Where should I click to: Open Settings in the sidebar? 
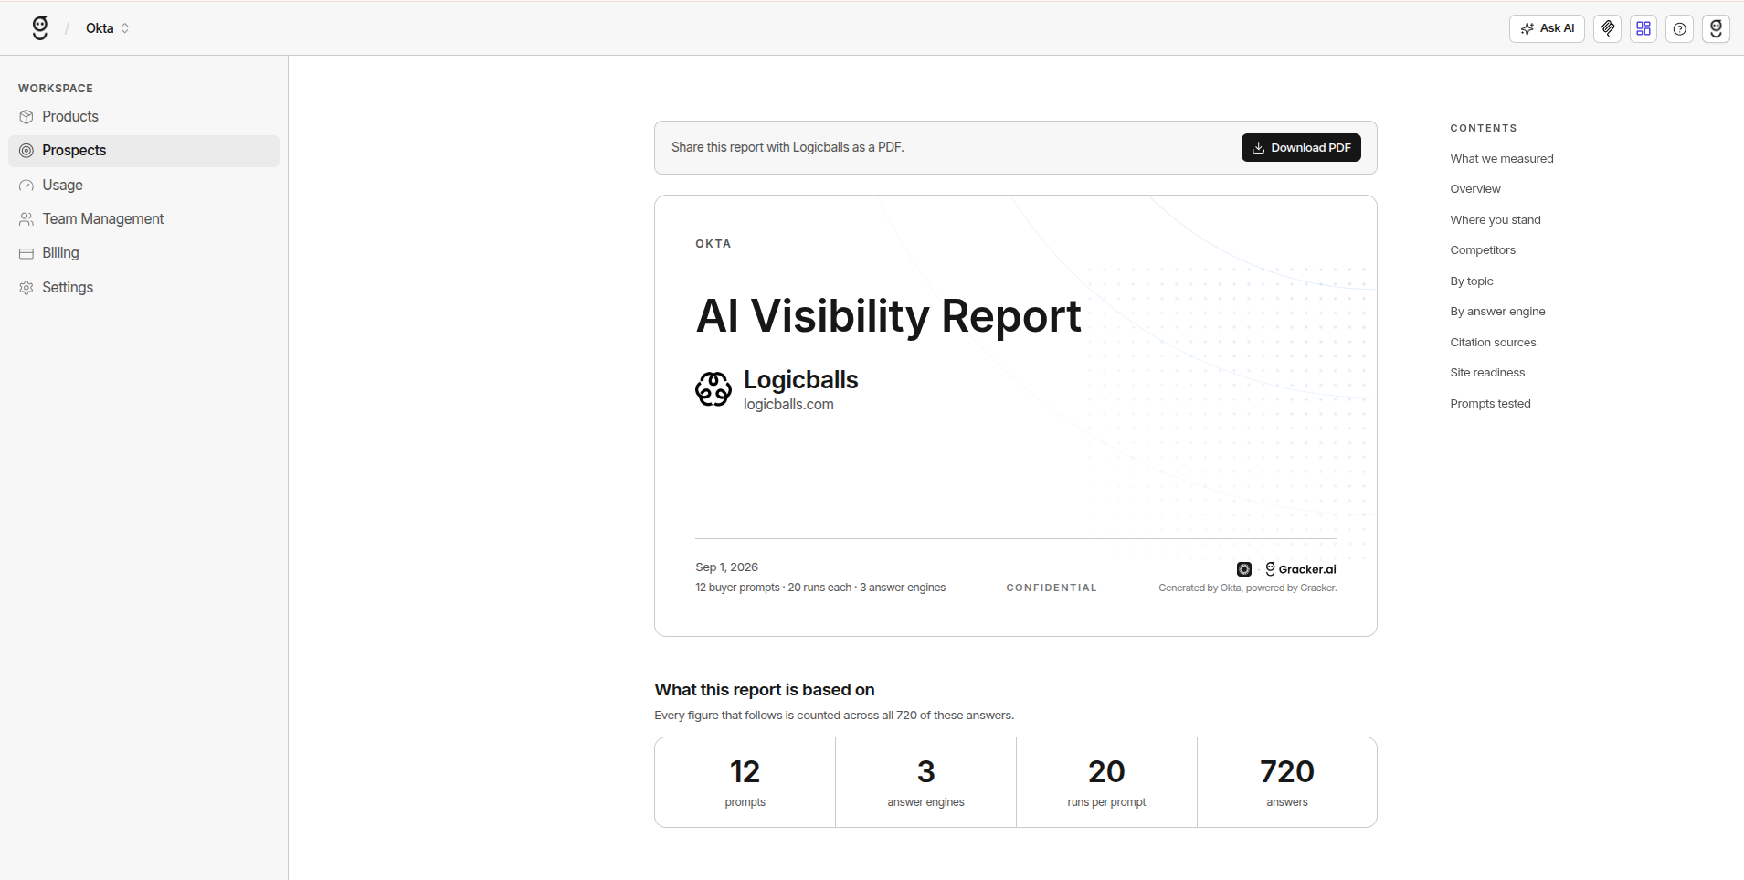pyautogui.click(x=144, y=288)
